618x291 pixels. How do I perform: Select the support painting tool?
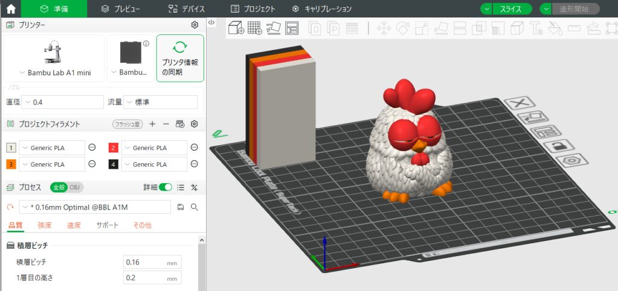498,28
